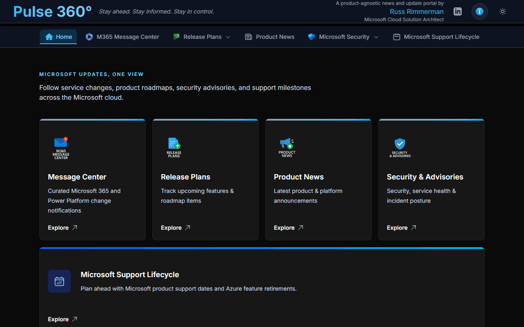
Task: Click 'A product-agnostic news and update portal by'
Action: [x=390, y=3]
